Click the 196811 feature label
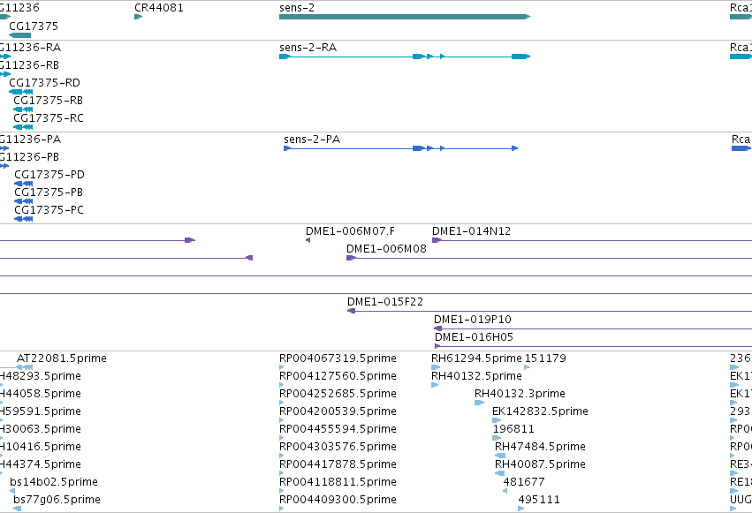752x513 pixels. [x=513, y=429]
